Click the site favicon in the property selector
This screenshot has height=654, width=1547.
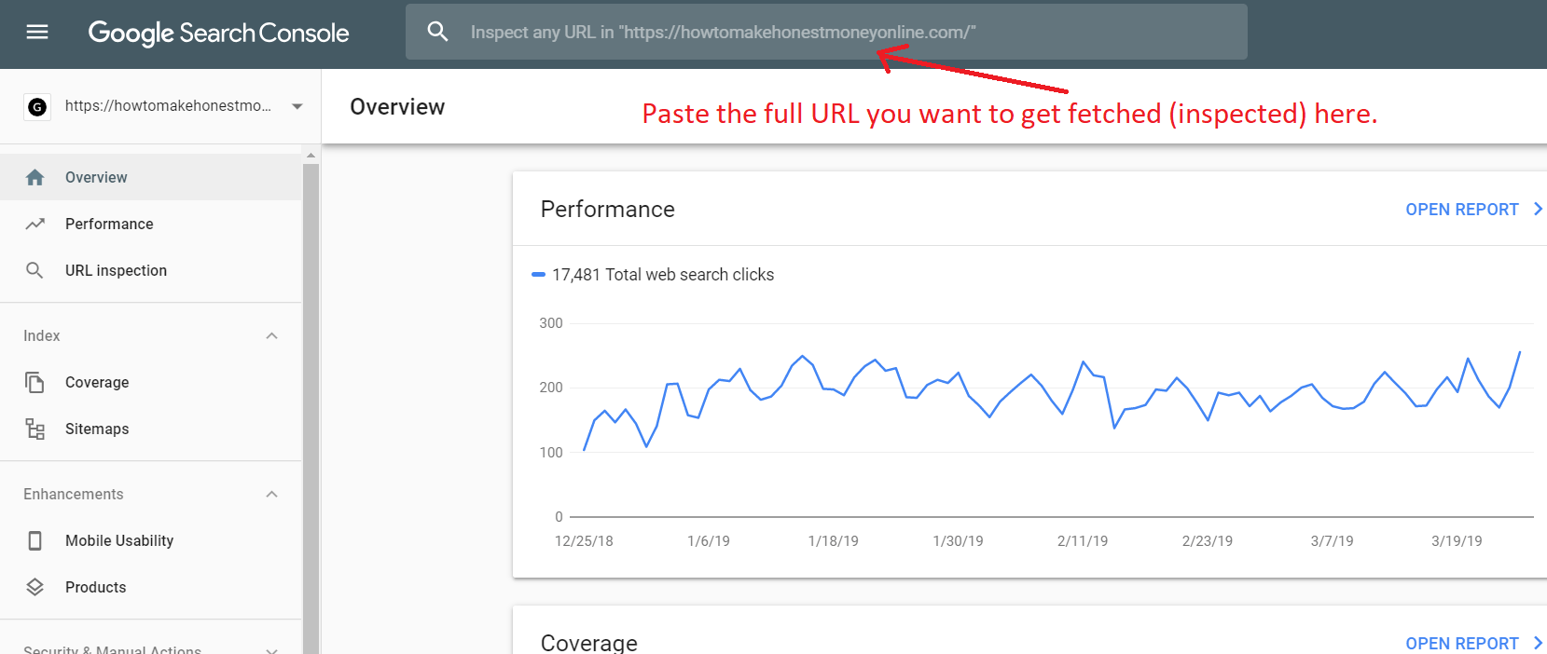[37, 107]
